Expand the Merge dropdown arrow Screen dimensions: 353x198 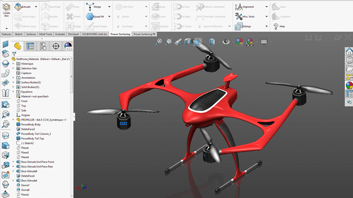(x=109, y=7)
